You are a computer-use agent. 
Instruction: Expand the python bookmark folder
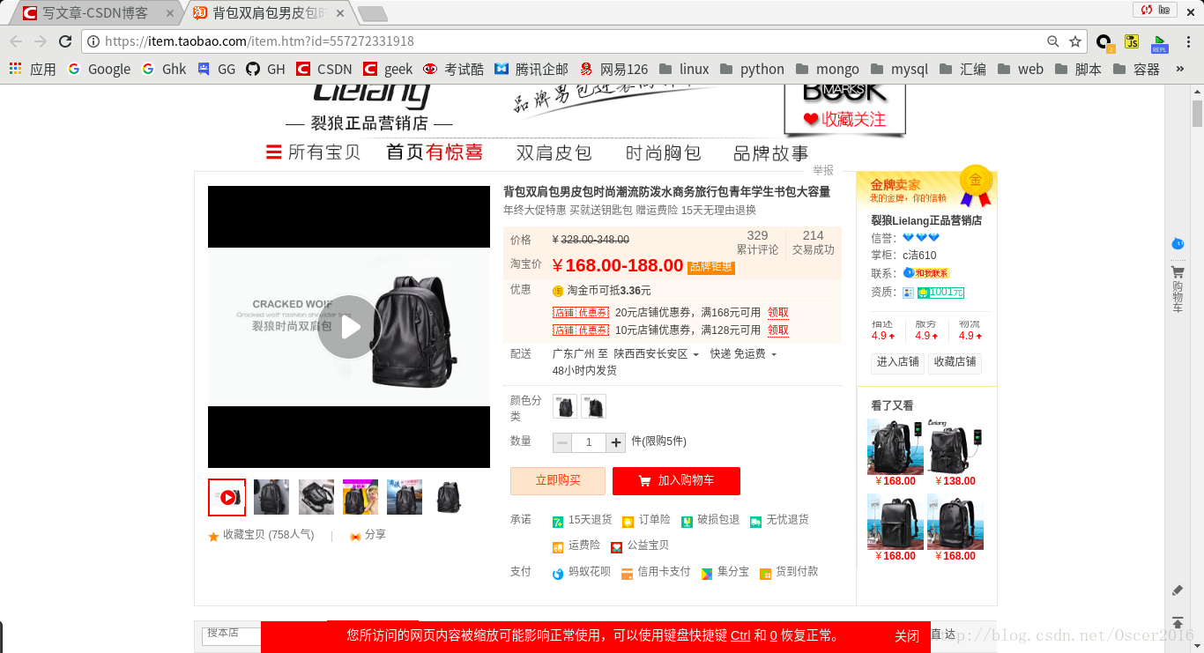tap(752, 69)
